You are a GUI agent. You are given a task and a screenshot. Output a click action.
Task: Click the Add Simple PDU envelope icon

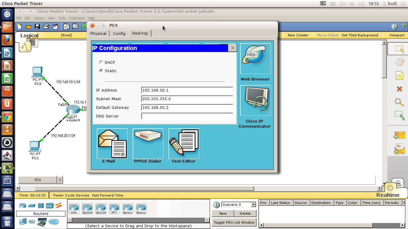click(399, 135)
